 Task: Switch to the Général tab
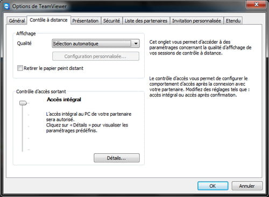17,21
